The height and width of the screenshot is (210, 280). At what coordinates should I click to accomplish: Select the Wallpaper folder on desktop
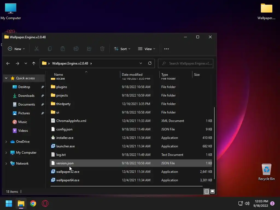pyautogui.click(x=266, y=11)
